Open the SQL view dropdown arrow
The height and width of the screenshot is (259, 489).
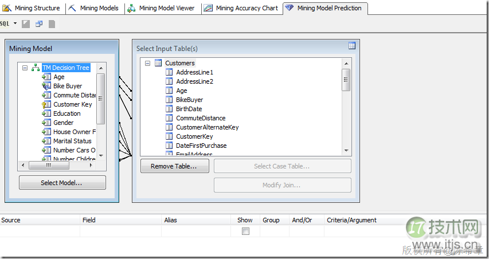click(x=15, y=23)
